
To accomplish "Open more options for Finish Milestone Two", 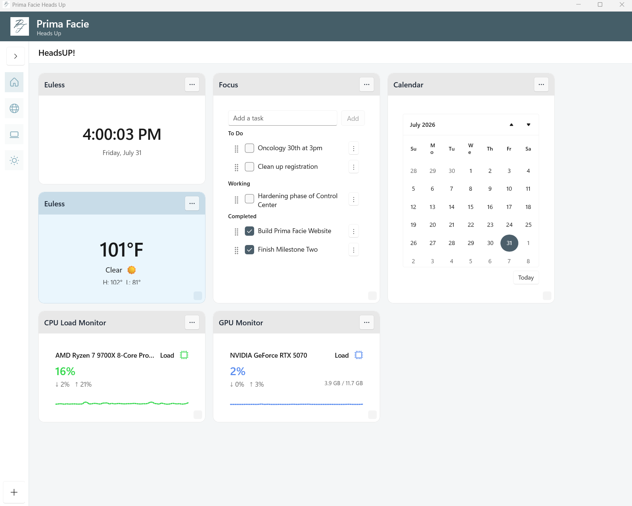I will tap(354, 250).
